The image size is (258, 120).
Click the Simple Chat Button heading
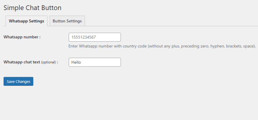pos(33,8)
